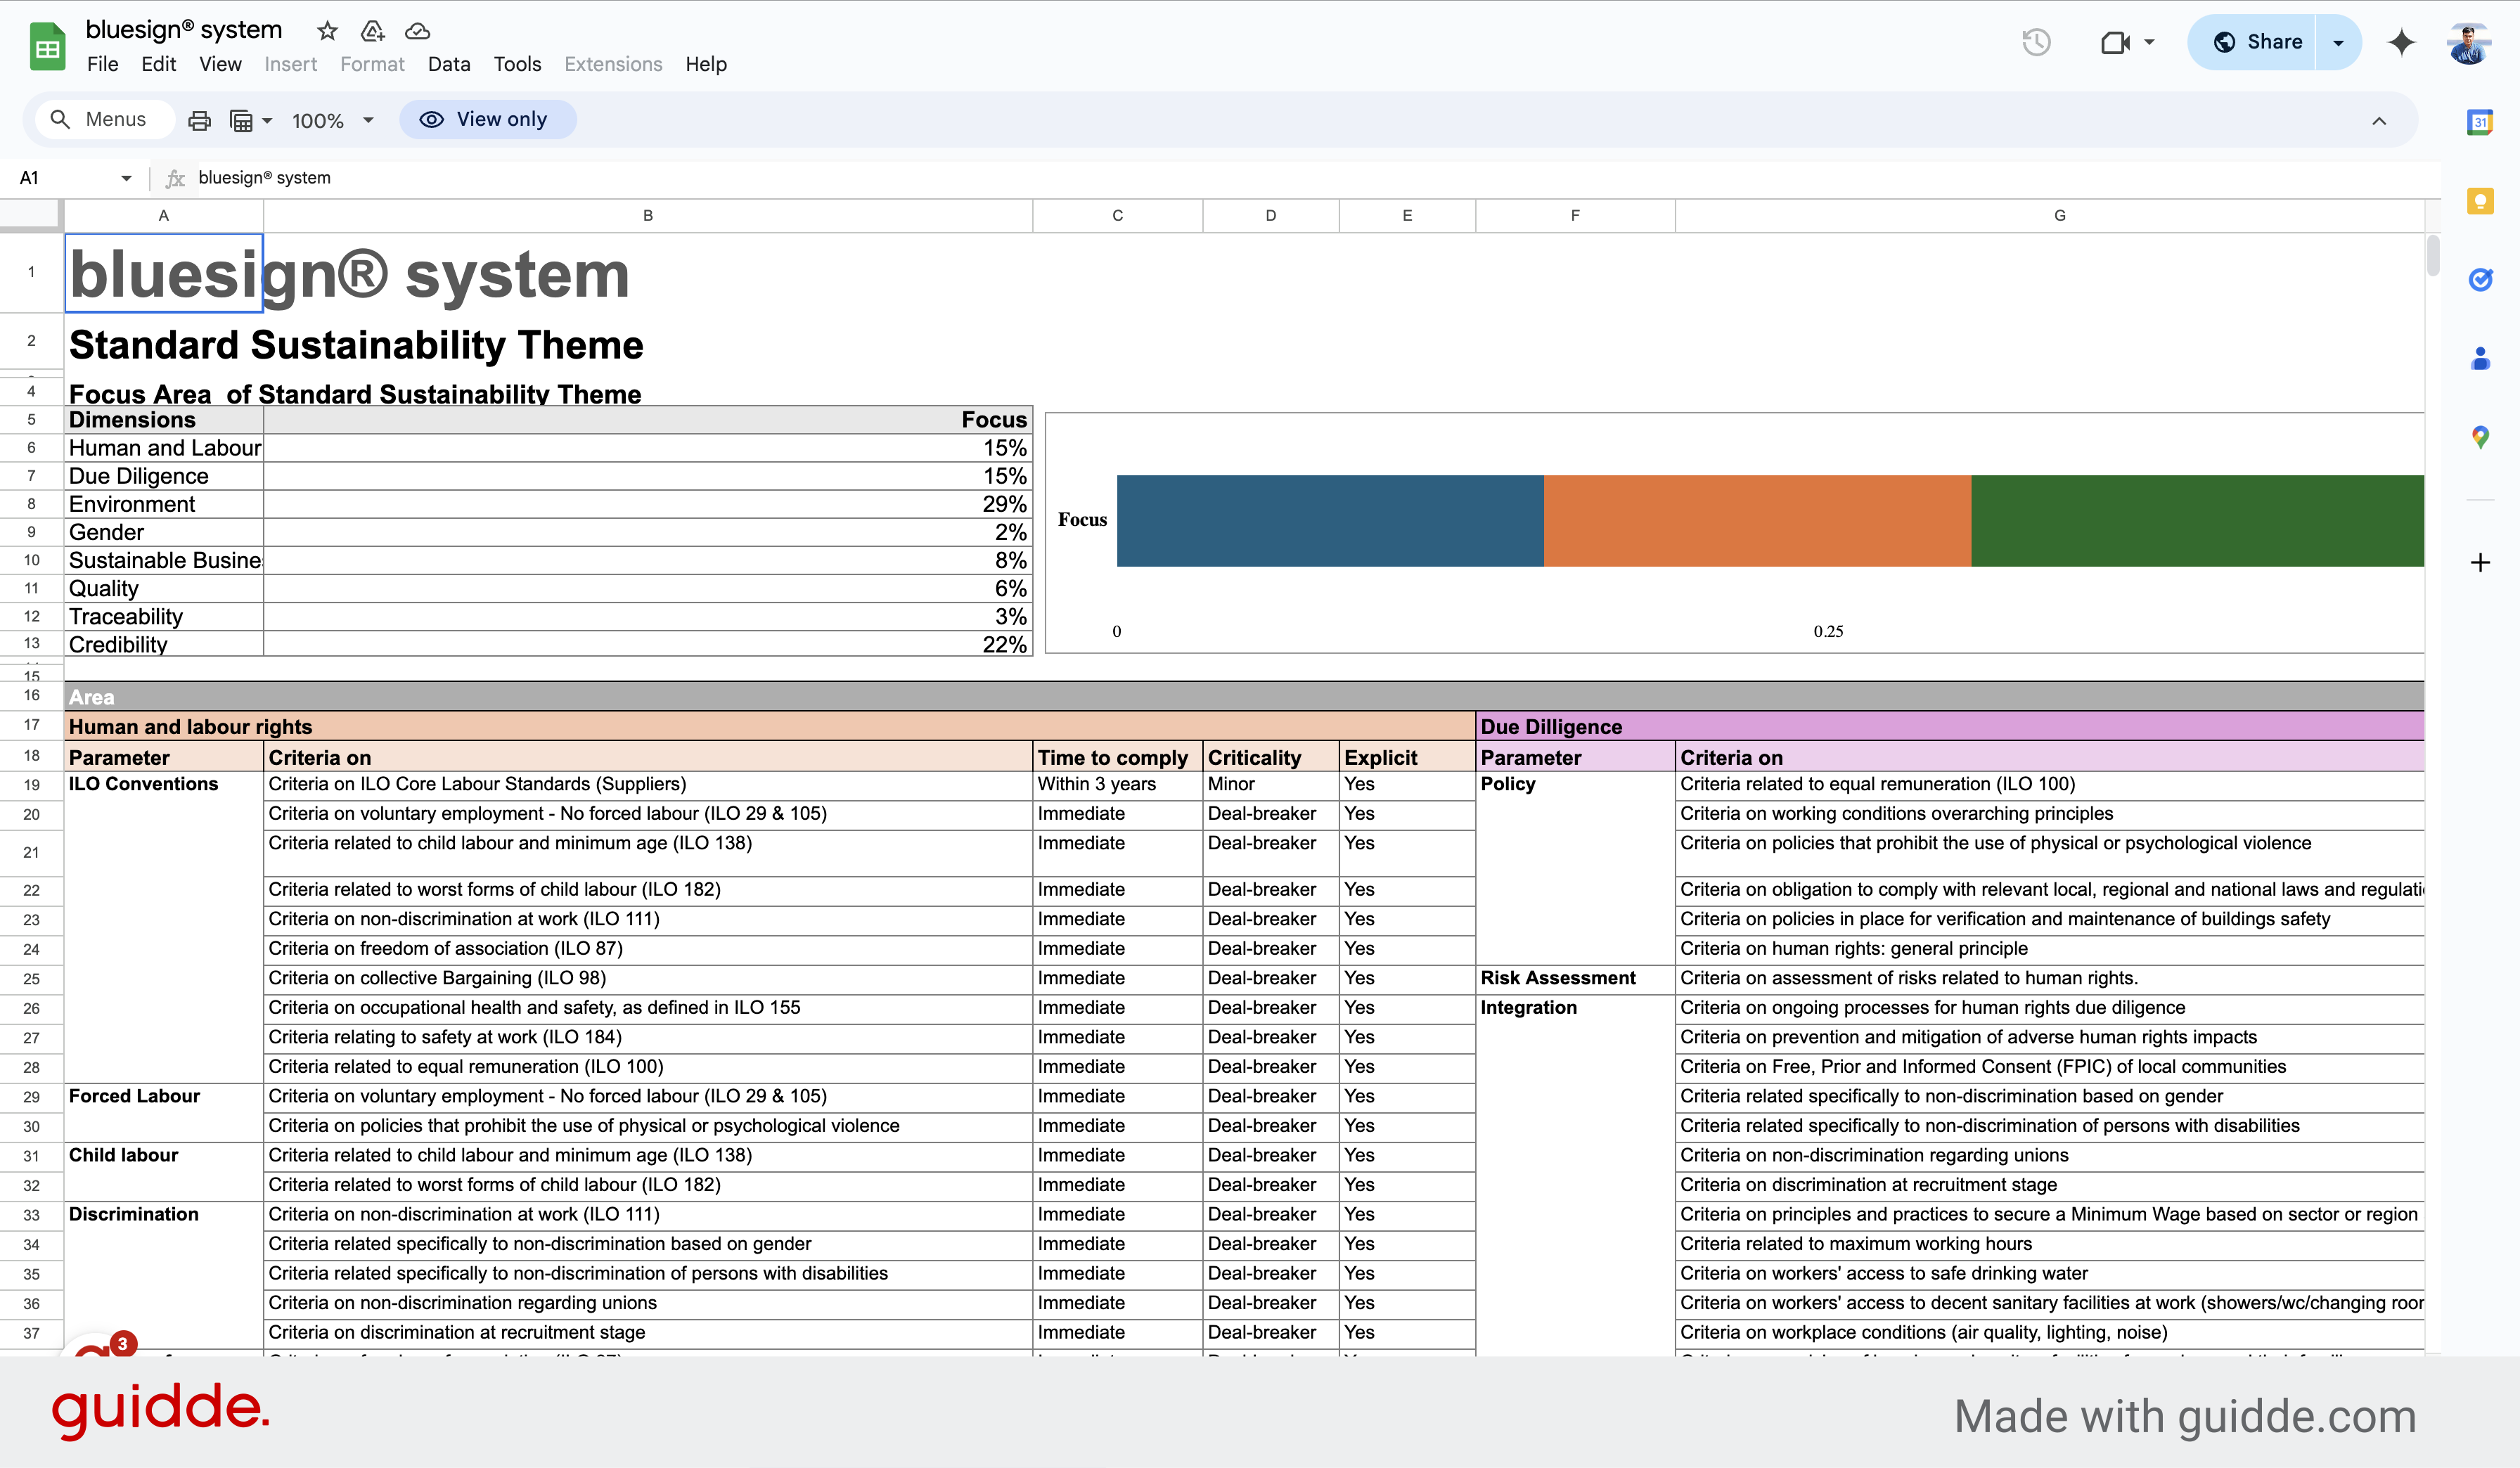Open Google Maps side panel
This screenshot has height=1468, width=2520.
pos(2480,437)
